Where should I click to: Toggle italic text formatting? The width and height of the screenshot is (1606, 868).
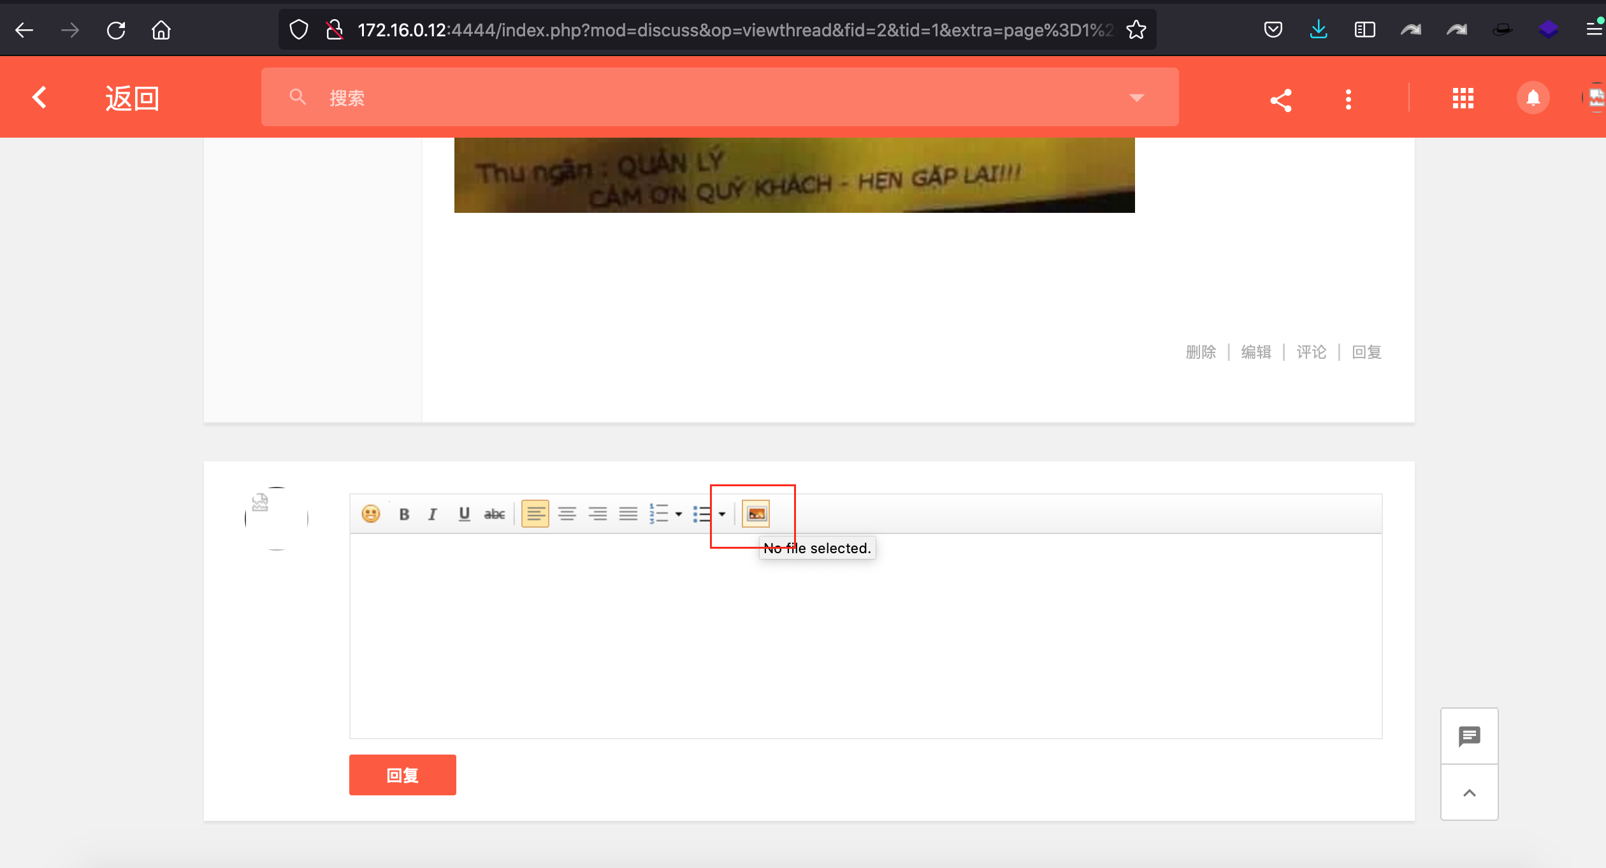pos(433,514)
